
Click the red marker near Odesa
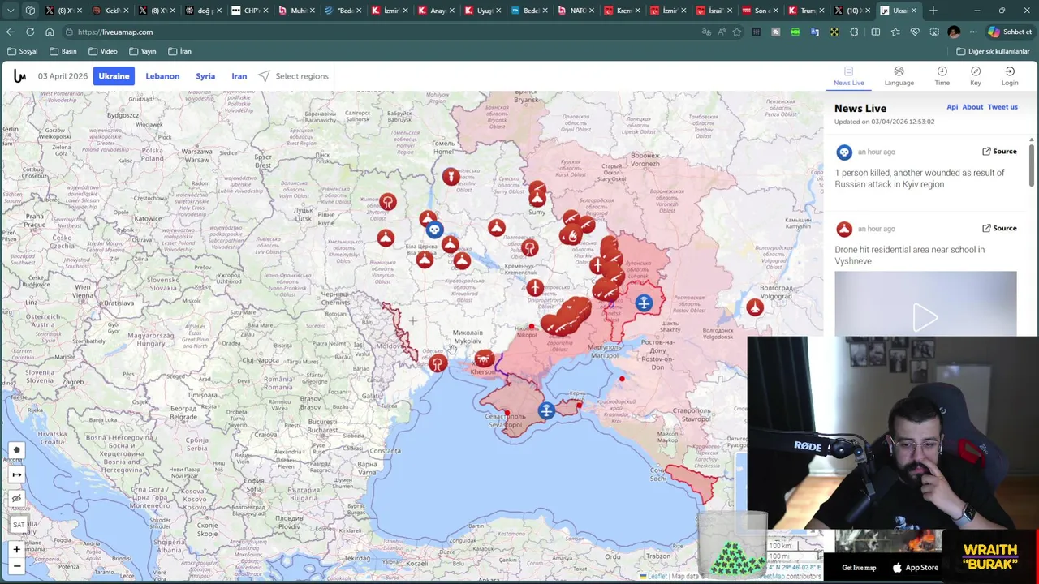[x=438, y=363]
